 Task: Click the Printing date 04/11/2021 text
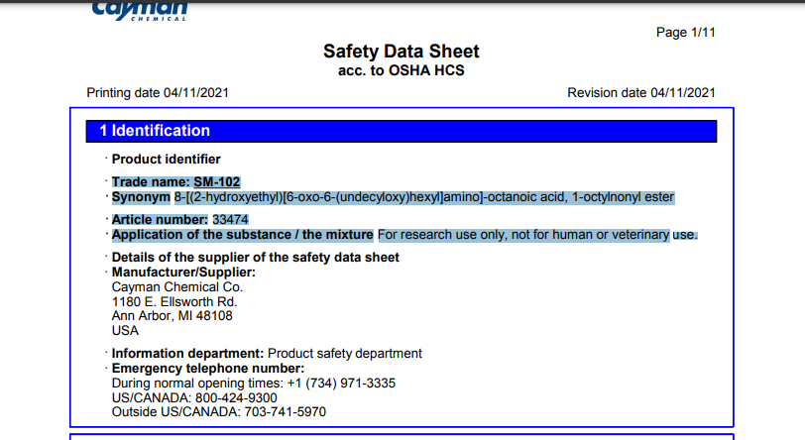tap(159, 93)
